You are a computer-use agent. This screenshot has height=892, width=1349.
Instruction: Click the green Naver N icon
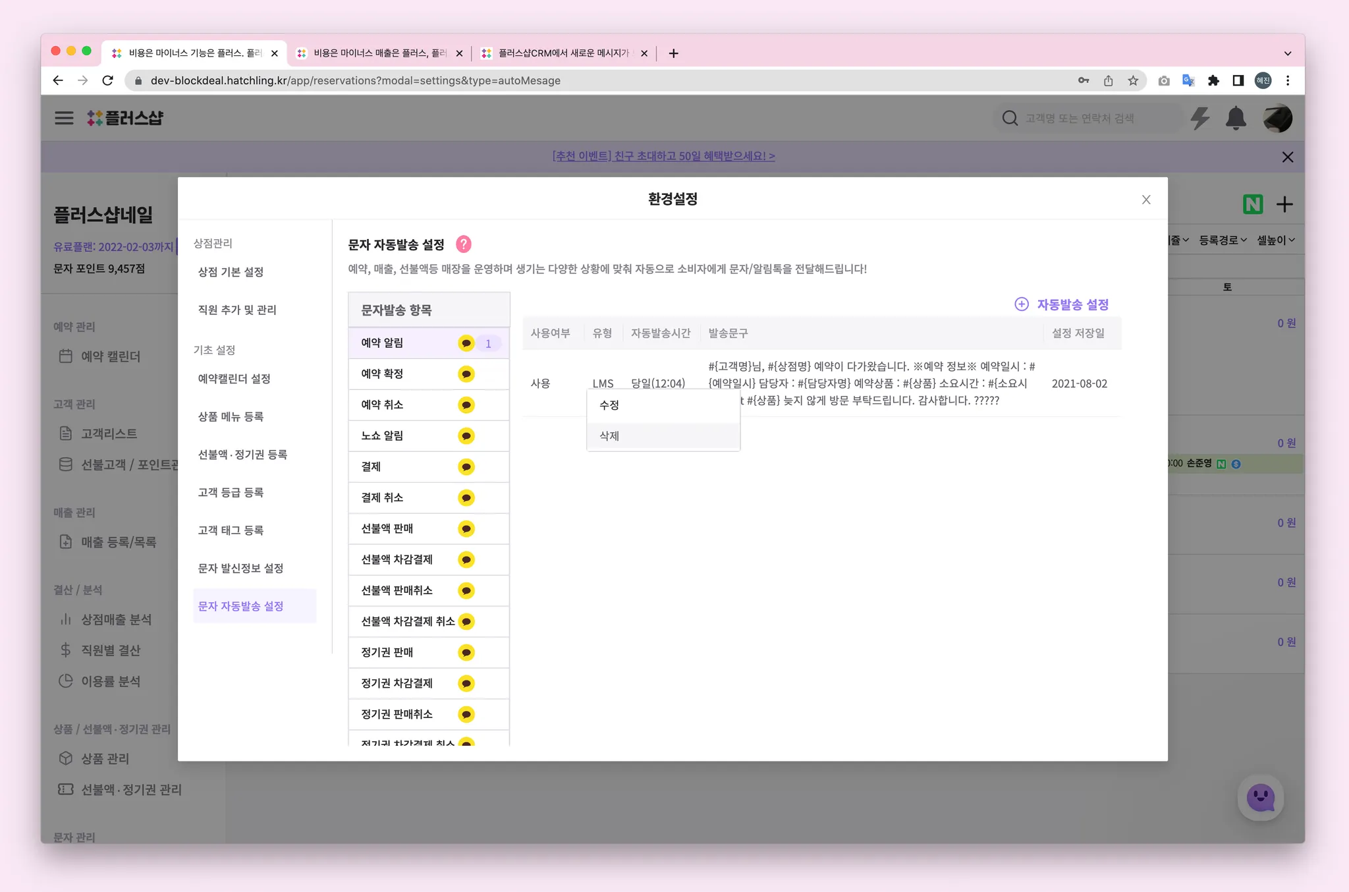(x=1253, y=204)
